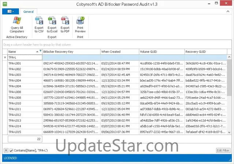Click Volume GUID starting 15139100-b0bb
234x164 pixels.
[162, 69]
